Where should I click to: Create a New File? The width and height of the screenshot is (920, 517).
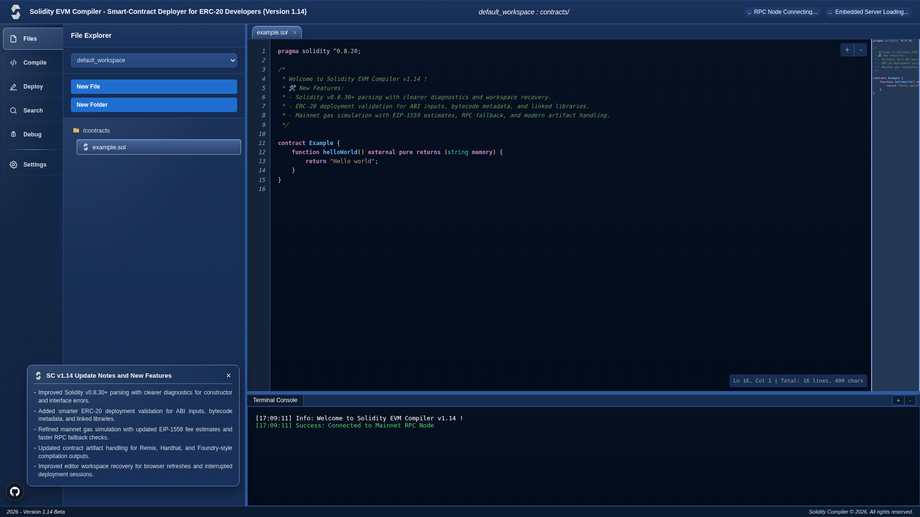[x=154, y=87]
